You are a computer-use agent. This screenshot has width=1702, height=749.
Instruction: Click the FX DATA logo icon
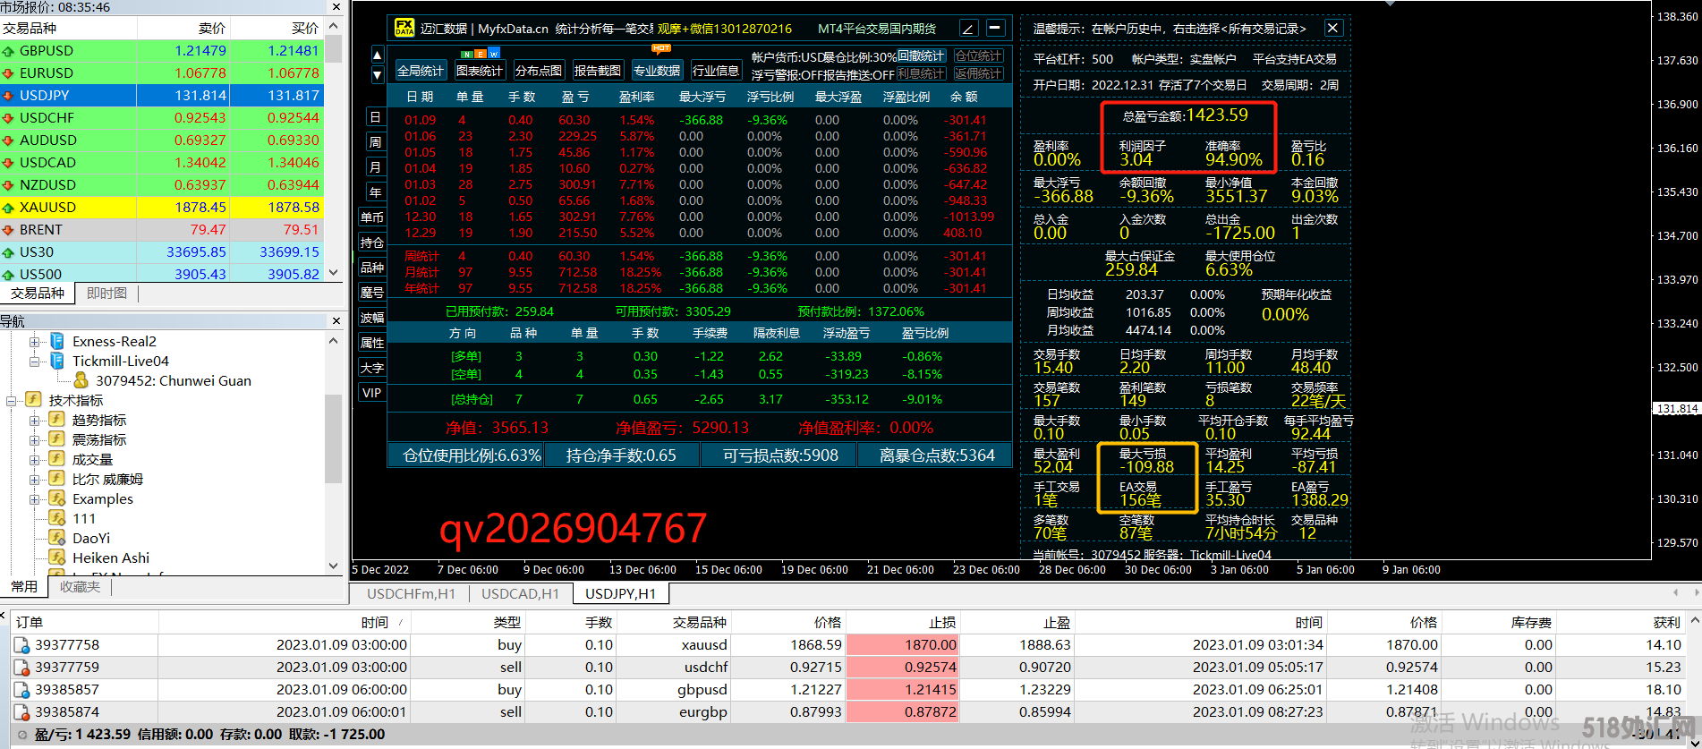click(404, 28)
